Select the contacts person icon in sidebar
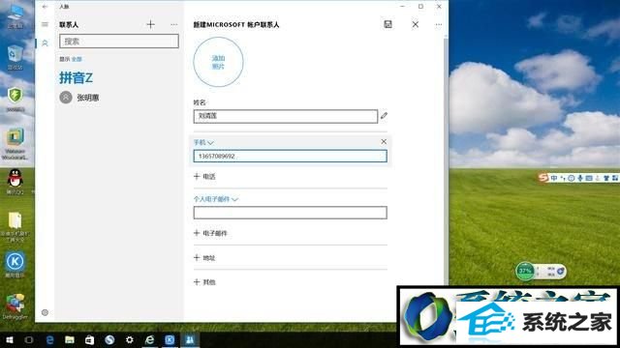 point(46,43)
